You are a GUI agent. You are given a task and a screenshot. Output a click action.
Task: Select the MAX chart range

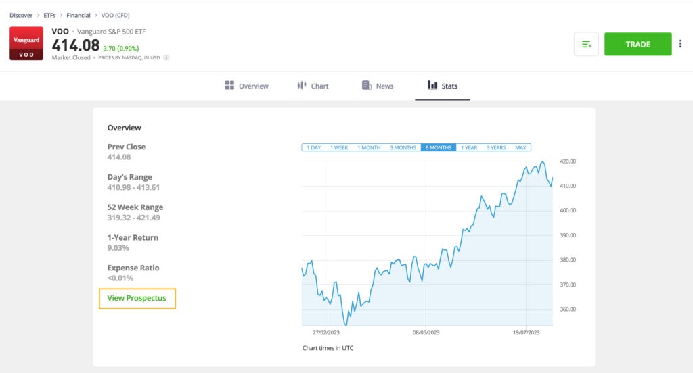coord(520,147)
